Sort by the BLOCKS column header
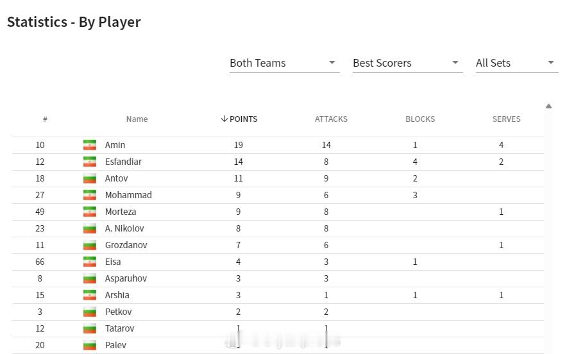 tap(420, 119)
